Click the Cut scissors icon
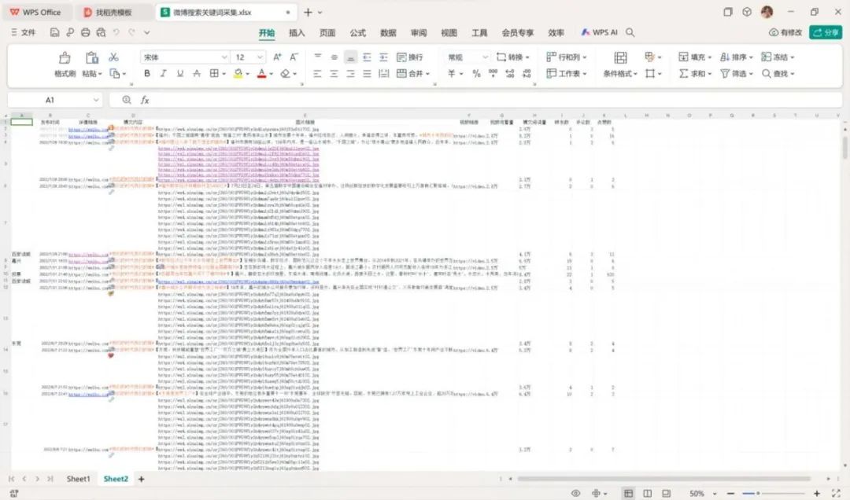Image resolution: width=850 pixels, height=500 pixels. point(113,57)
